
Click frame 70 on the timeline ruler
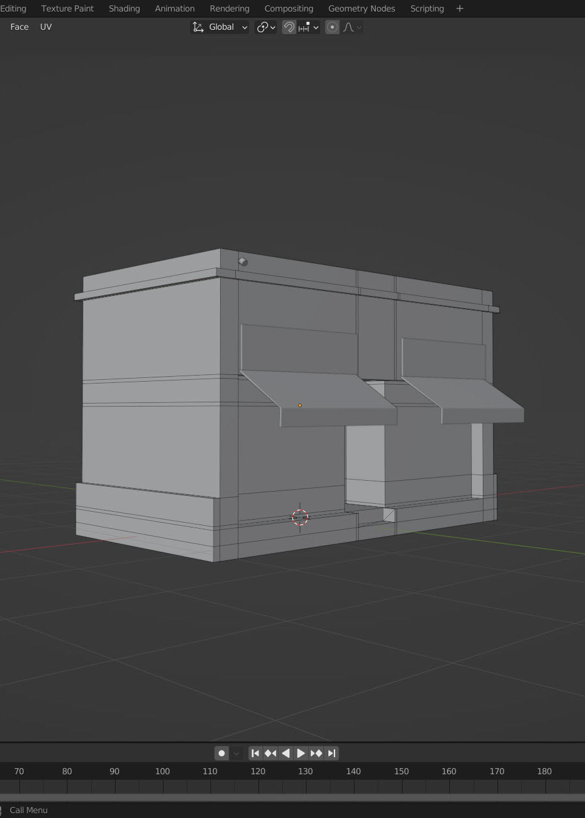click(19, 771)
